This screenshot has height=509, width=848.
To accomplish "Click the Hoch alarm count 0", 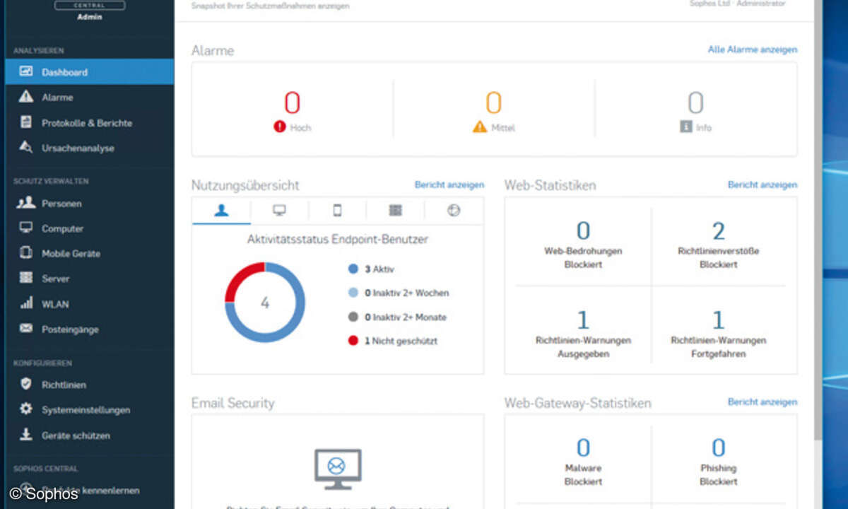I will click(x=292, y=103).
